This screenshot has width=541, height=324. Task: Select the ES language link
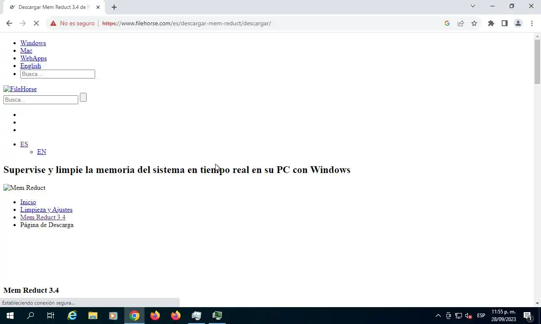point(24,144)
